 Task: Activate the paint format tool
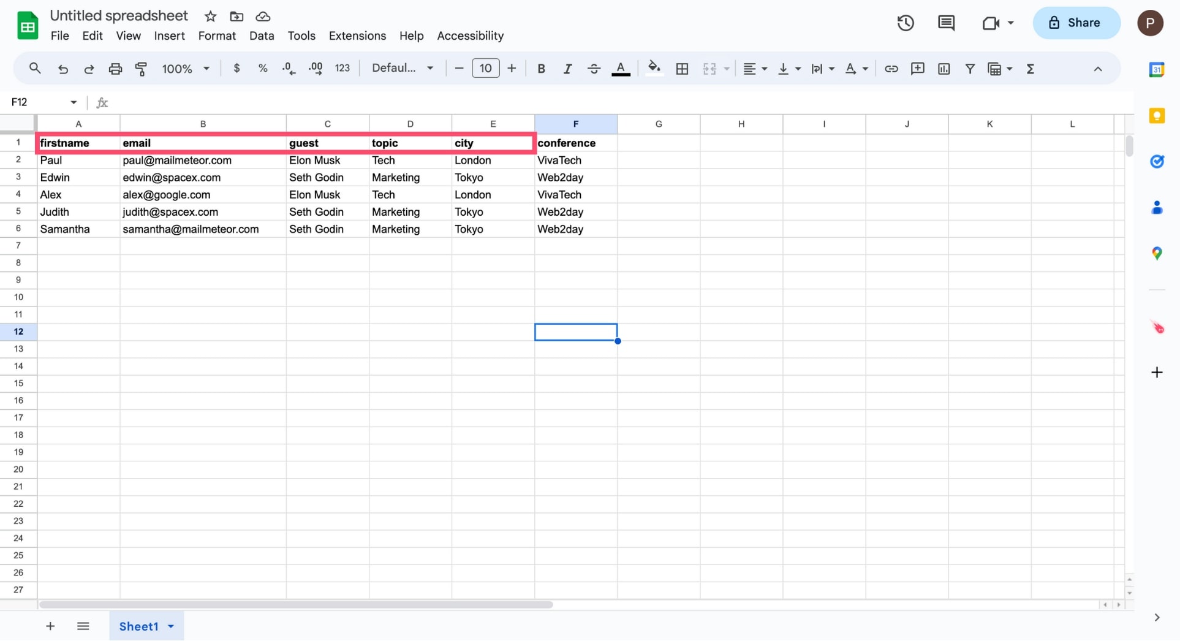tap(142, 69)
